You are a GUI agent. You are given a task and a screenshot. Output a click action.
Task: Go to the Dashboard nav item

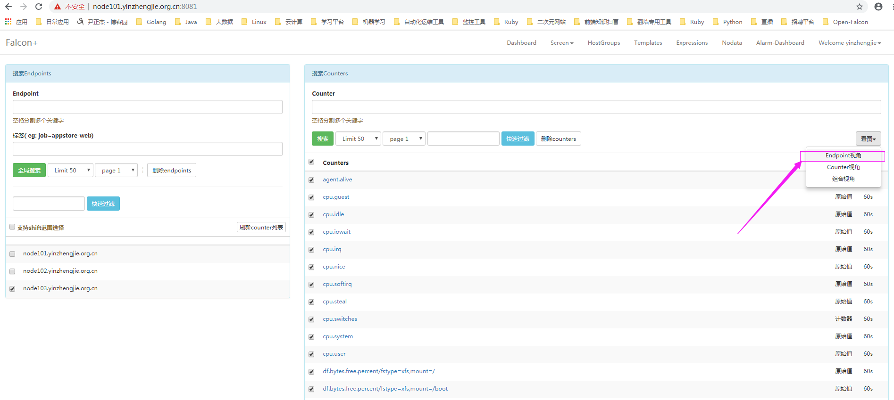pos(521,43)
